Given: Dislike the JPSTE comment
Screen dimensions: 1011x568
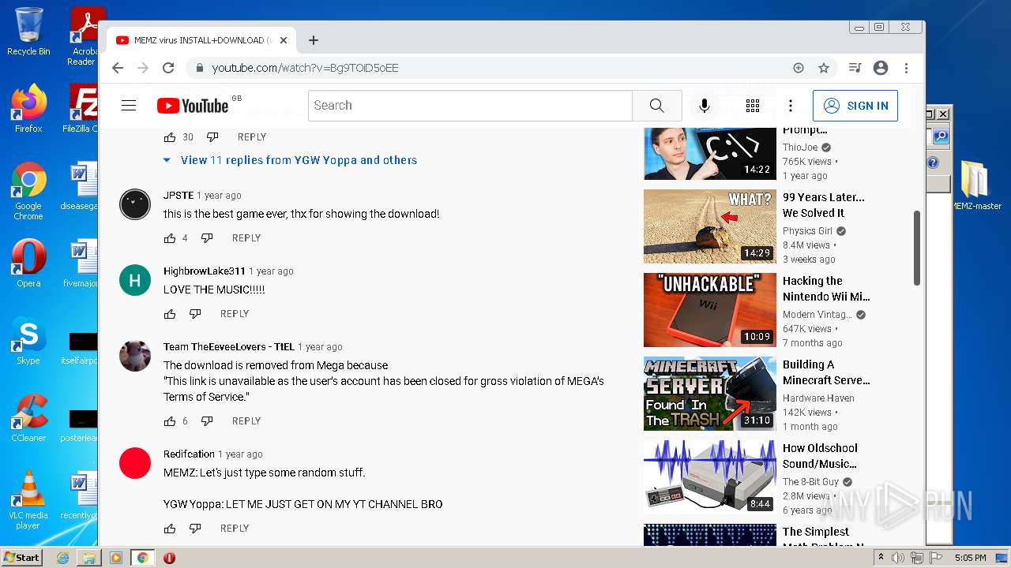Looking at the screenshot, I should (x=207, y=238).
